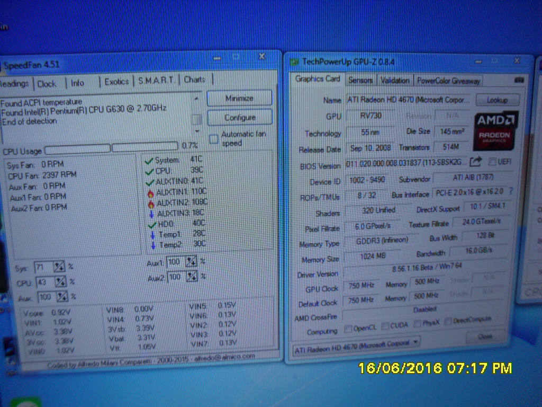Open the S.M.A.R.T. tab
The height and width of the screenshot is (407, 542).
pos(156,81)
